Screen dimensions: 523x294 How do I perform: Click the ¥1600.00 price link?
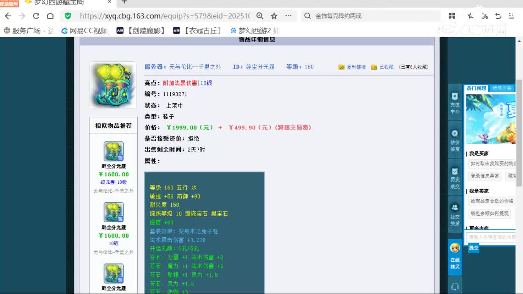[x=114, y=174]
